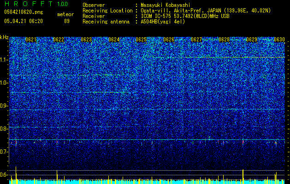Select the meteor count 89

67,21
